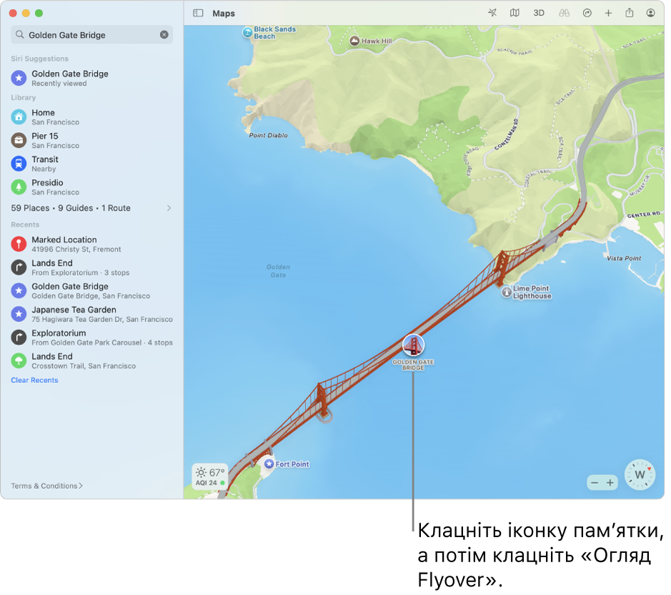Click the Vista Point map label
Viewport: 671px width, 595px height.
point(624,259)
